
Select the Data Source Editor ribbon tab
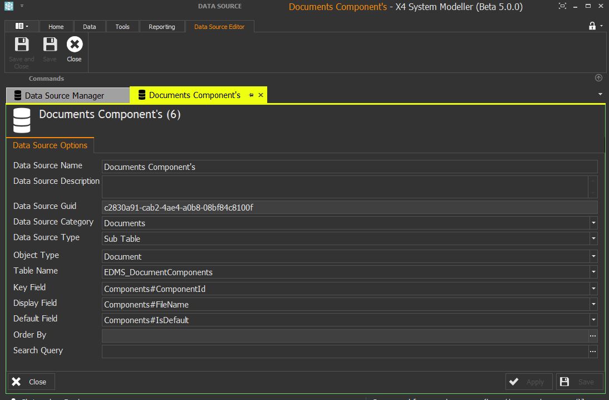click(x=219, y=26)
